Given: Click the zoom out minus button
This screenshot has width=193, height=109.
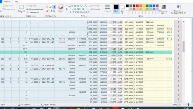Looking at the screenshot, I should (x=179, y=105).
